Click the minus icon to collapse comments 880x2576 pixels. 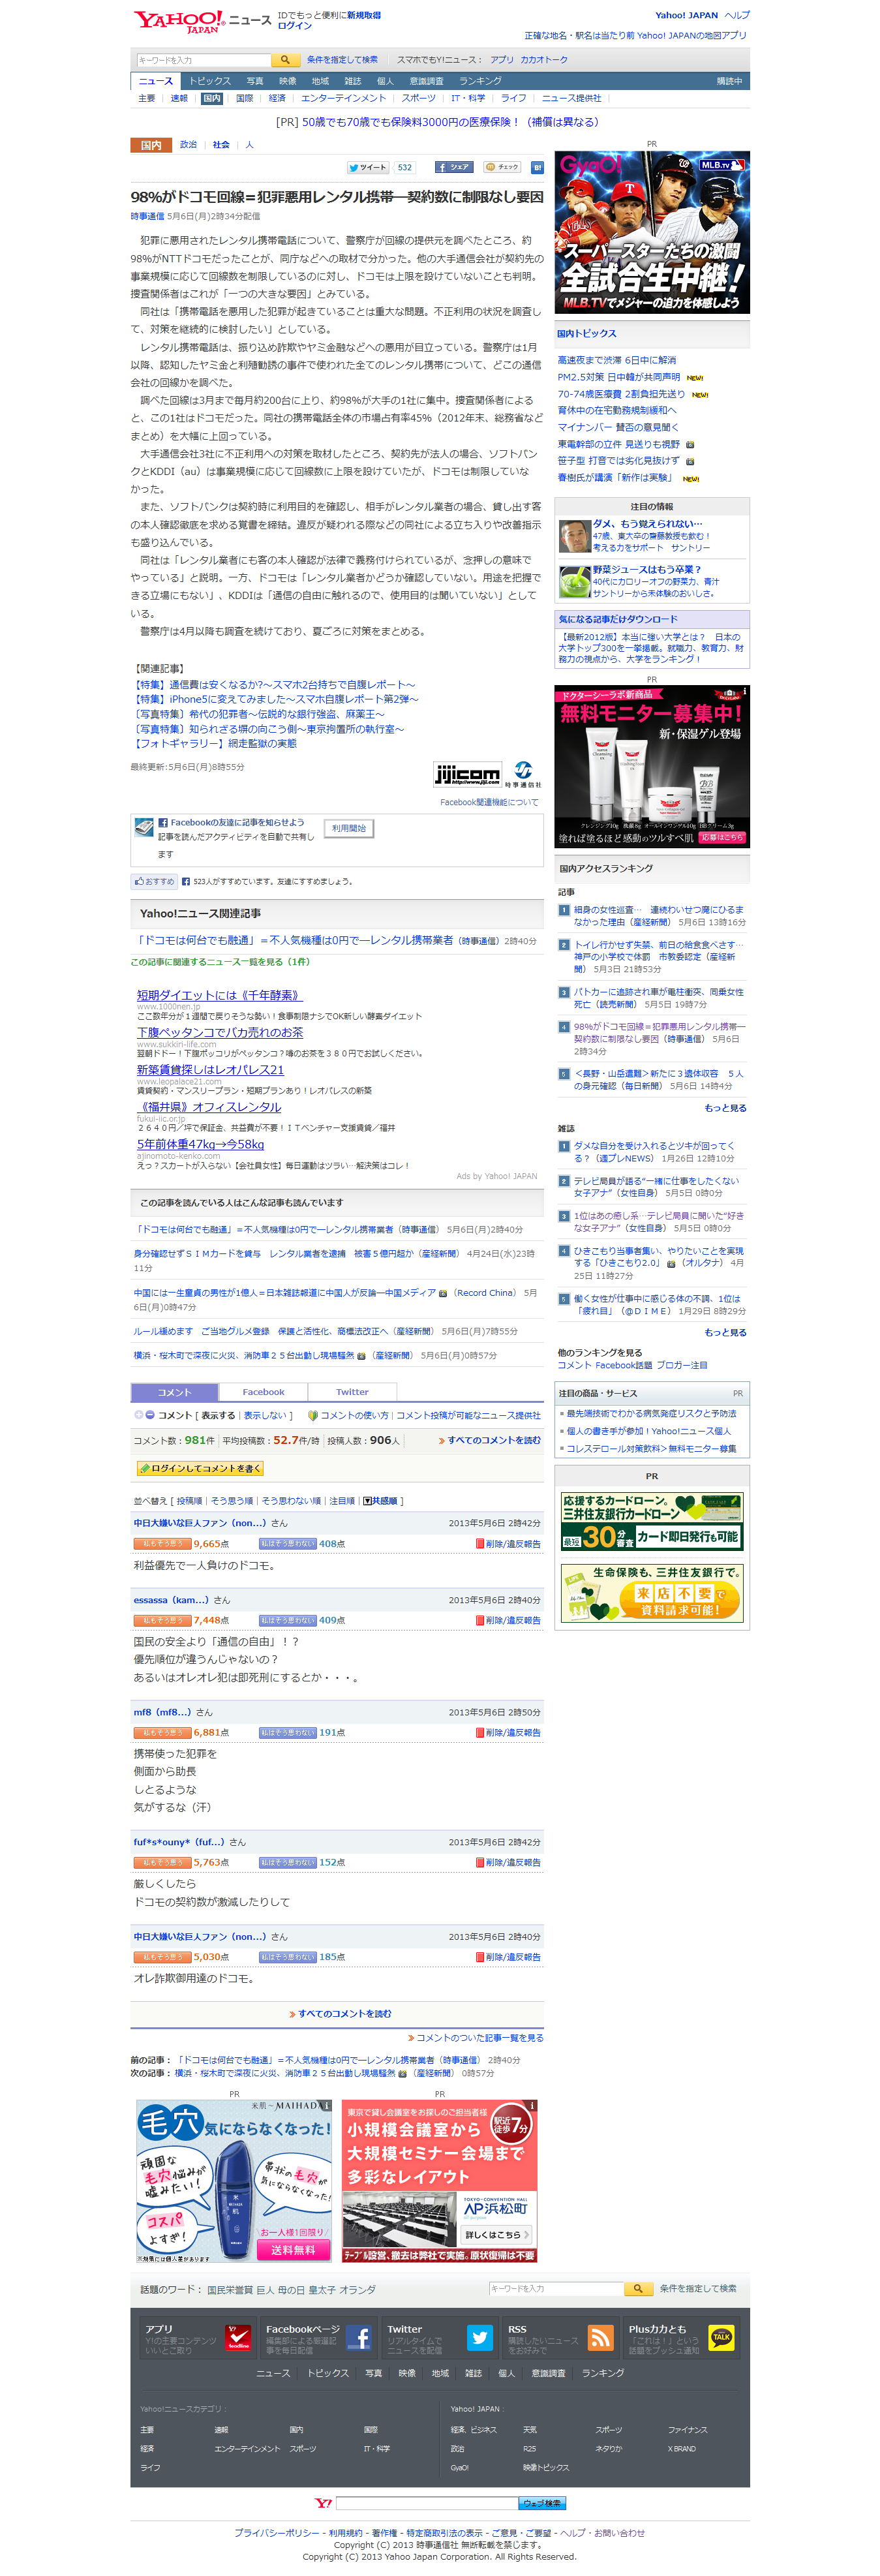(150, 1415)
